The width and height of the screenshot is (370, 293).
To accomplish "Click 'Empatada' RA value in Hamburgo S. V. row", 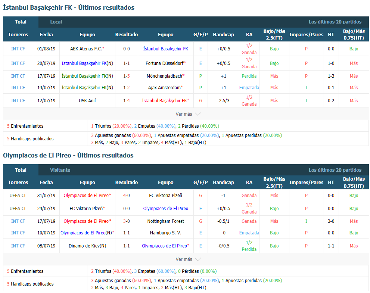I will click(x=249, y=233).
